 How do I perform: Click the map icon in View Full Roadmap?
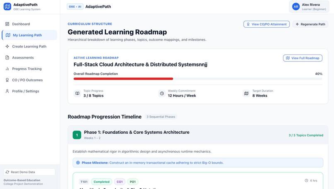(288, 58)
